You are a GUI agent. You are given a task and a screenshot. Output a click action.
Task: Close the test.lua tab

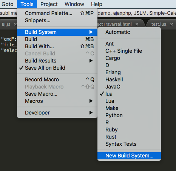click(x=171, y=24)
